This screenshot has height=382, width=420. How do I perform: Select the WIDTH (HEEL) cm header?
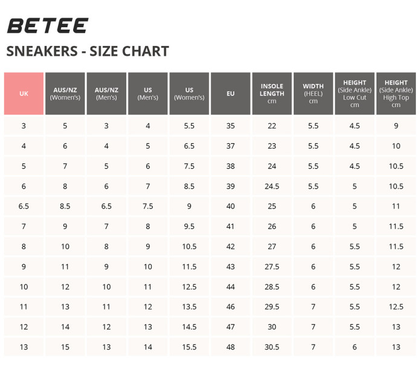point(314,94)
